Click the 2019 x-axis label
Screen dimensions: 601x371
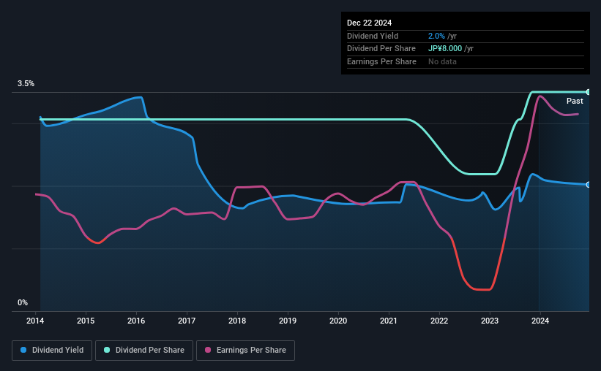coord(288,321)
